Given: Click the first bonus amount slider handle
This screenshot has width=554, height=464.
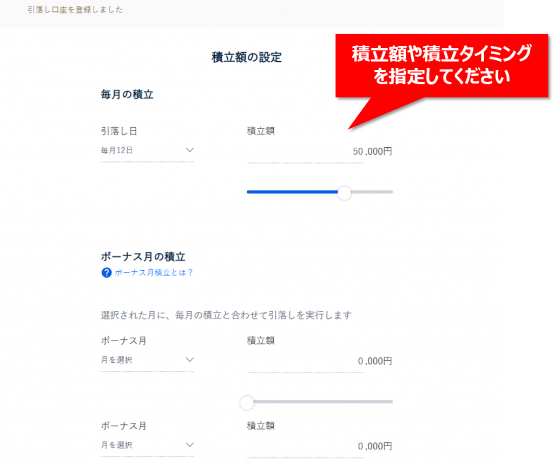Looking at the screenshot, I should pyautogui.click(x=247, y=402).
